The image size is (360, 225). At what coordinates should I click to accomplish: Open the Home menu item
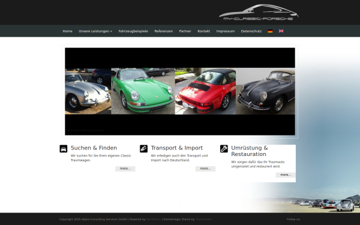click(67, 31)
